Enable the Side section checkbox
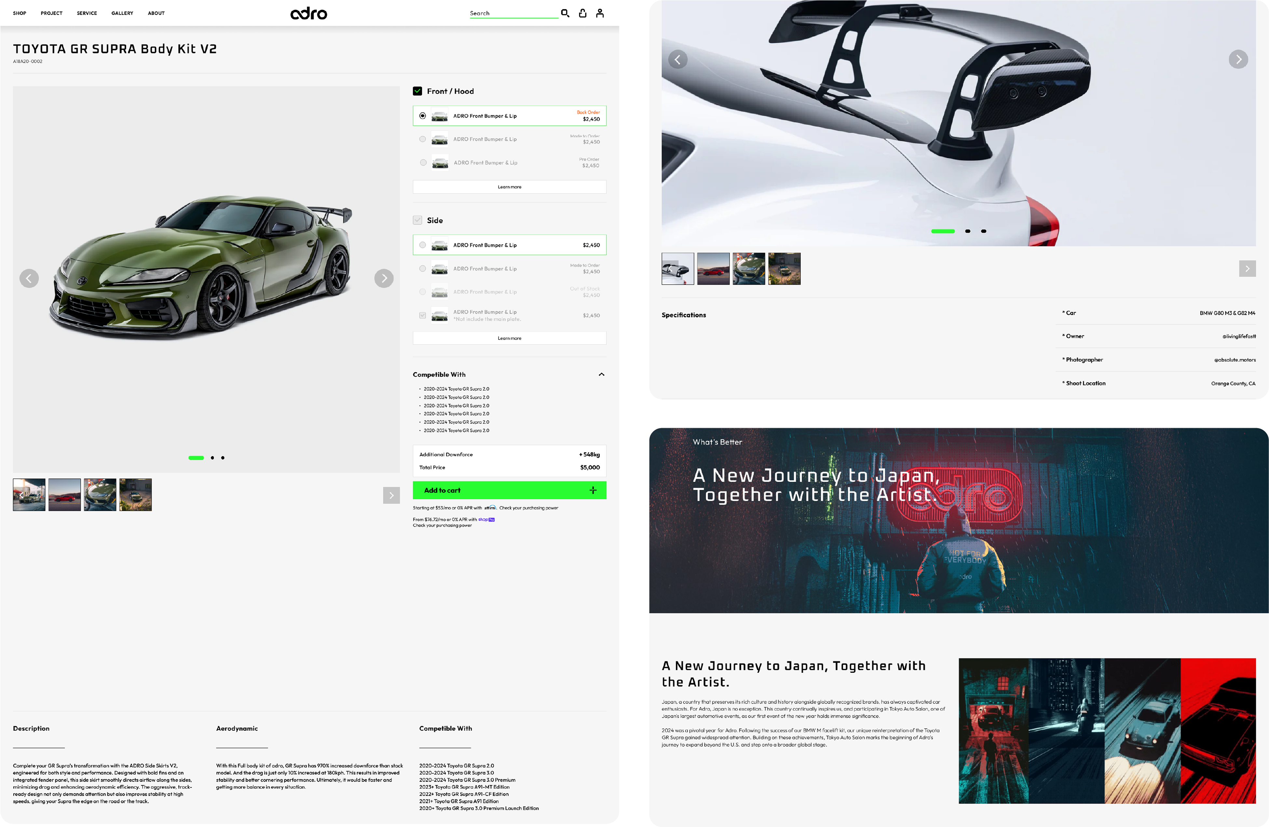1269x827 pixels. 417,220
